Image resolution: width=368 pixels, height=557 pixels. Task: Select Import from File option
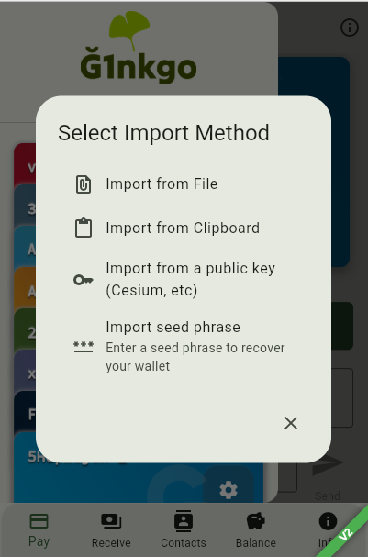click(x=184, y=184)
